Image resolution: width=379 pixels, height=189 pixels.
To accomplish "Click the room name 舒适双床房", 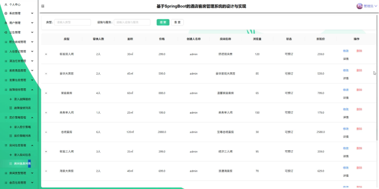I will click(225, 54).
